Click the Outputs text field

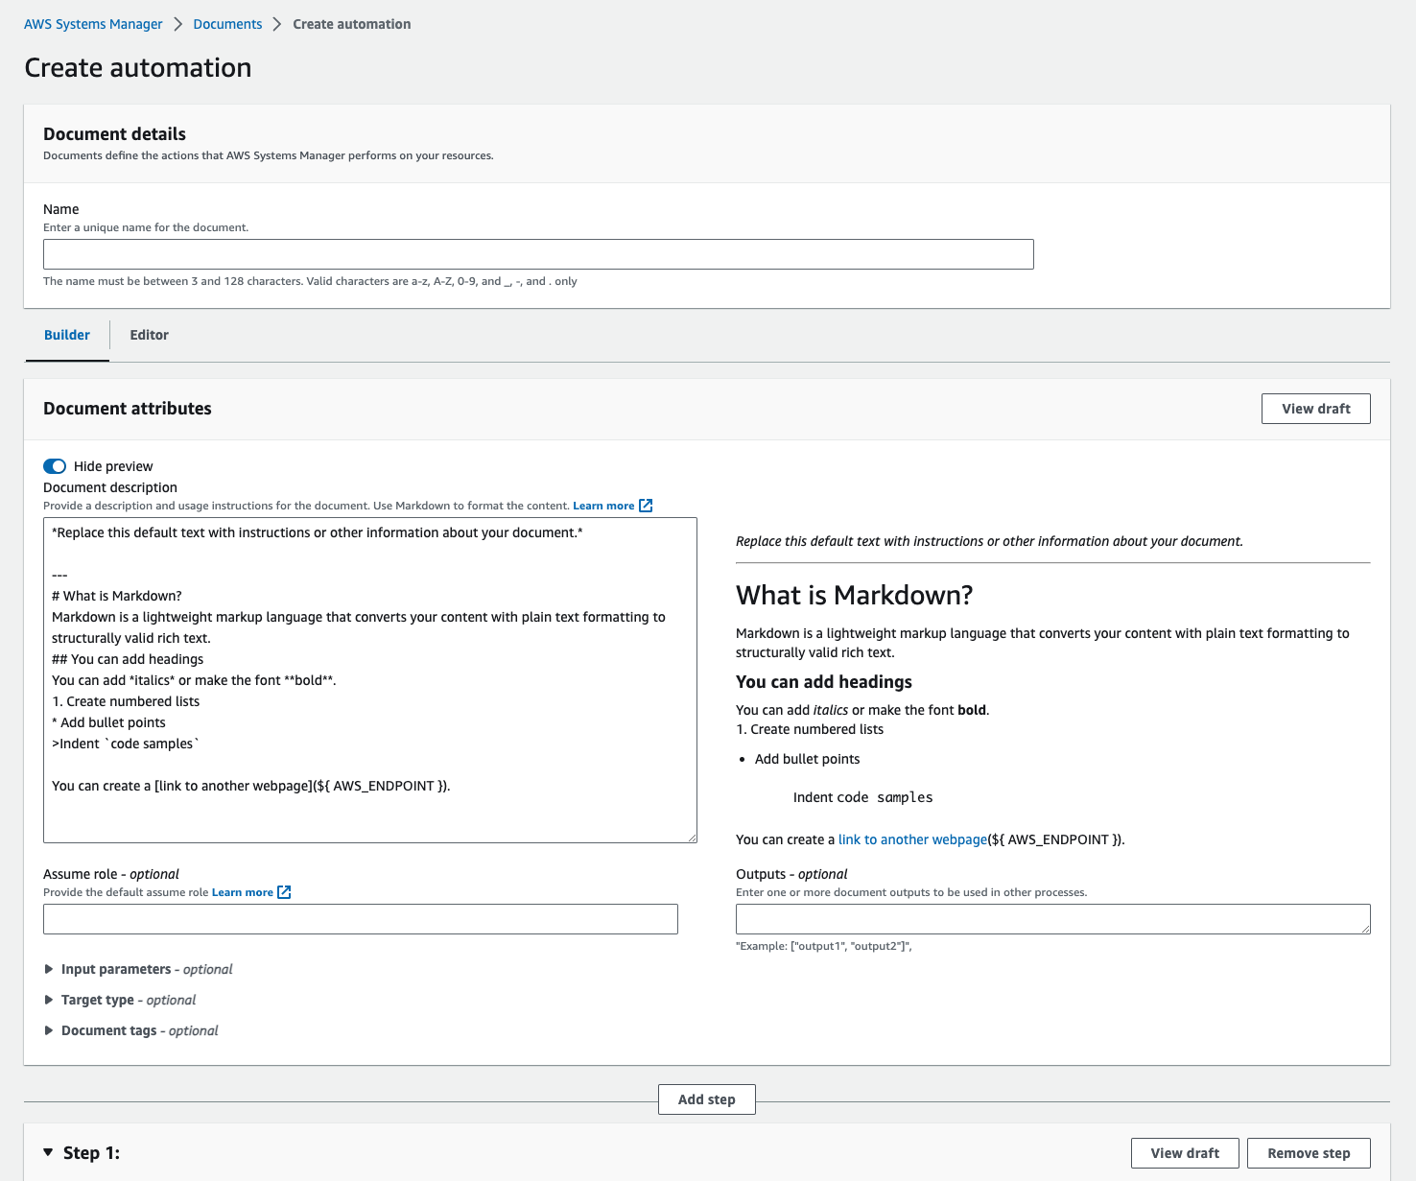(1052, 919)
